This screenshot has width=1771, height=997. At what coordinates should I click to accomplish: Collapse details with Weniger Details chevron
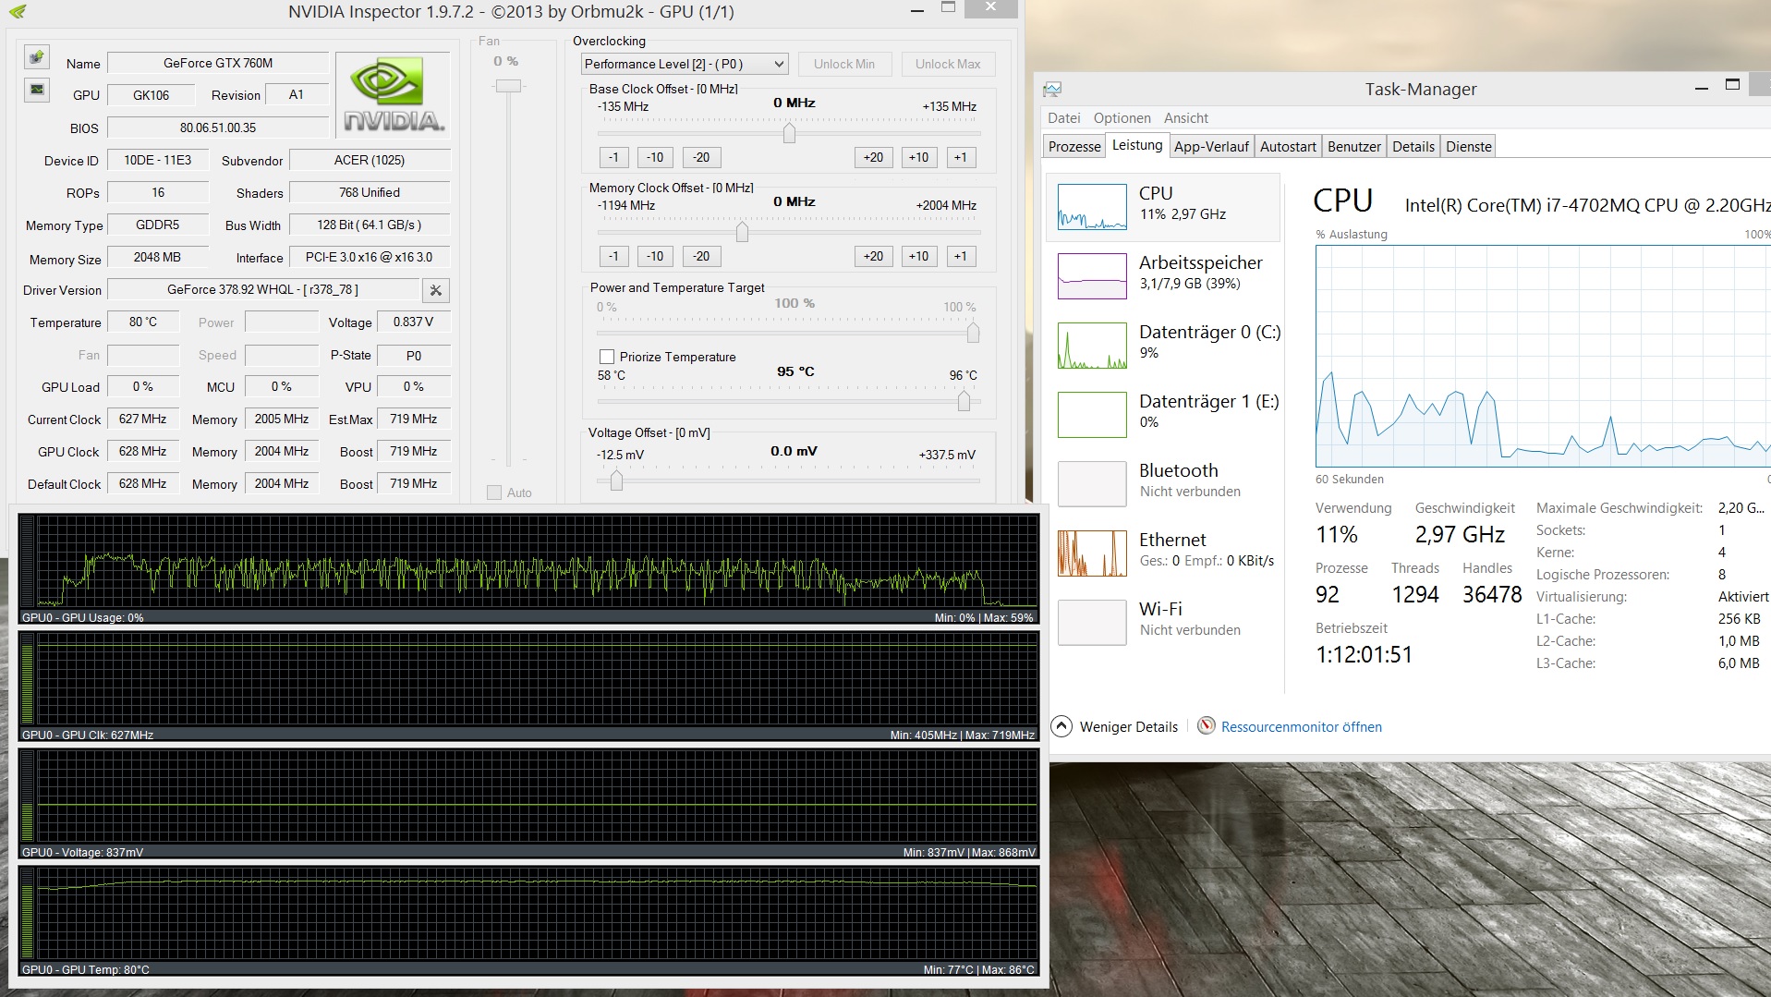1062,726
